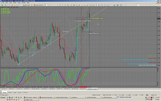This screenshot has height=101, width=161.
Task: Switch to the USDCHF,H4 chart tab
Action: (x=27, y=89)
